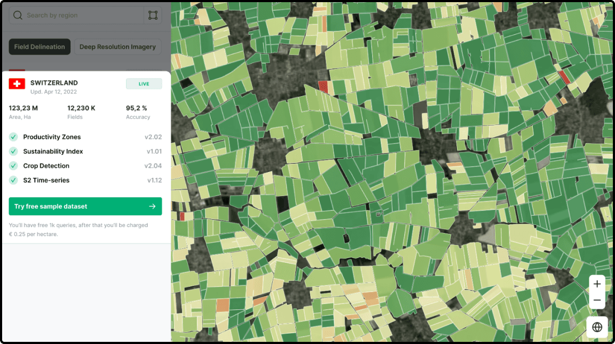Select the Productivity Zones label
Viewport: 615px width, 344px height.
[52, 137]
